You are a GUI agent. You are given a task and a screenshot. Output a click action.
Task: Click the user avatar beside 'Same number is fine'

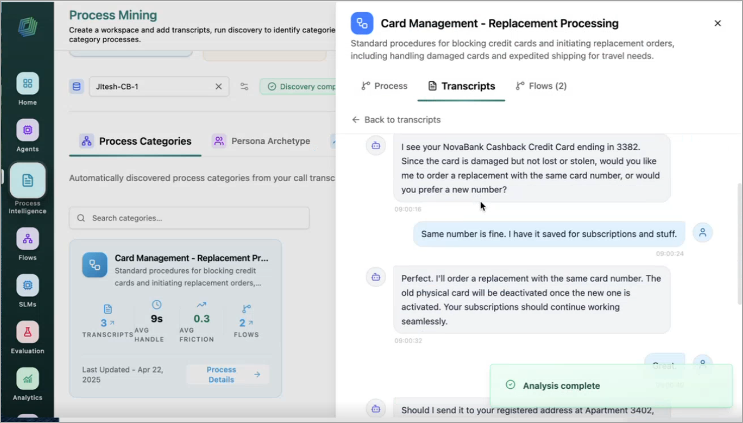[703, 232]
